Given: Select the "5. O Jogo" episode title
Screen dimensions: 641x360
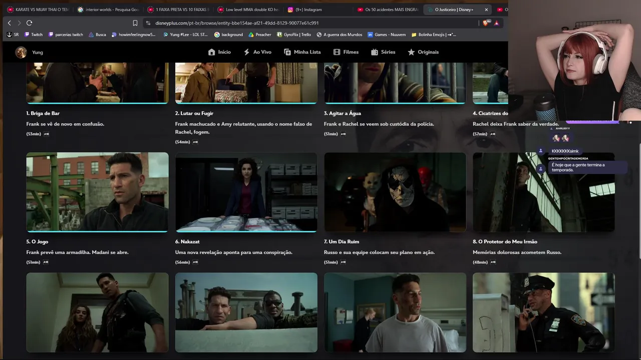Looking at the screenshot, I should 38,242.
